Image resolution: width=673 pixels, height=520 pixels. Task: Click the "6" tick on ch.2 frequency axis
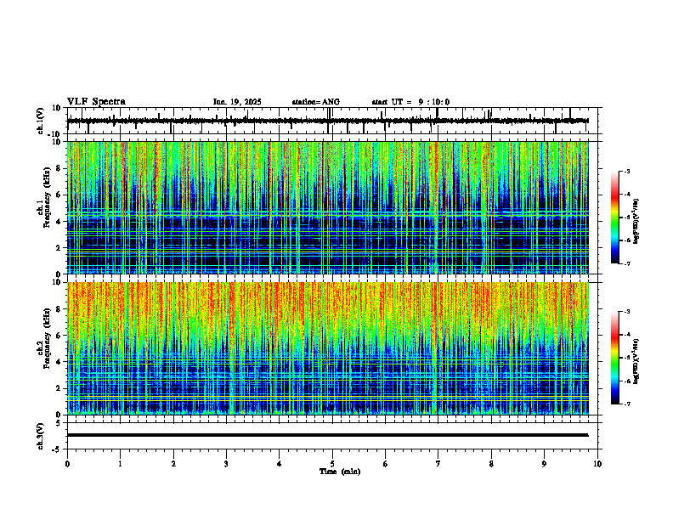tap(59, 336)
